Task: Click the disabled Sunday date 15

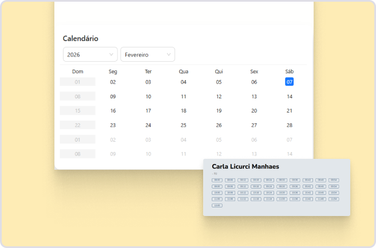Action: (x=77, y=111)
